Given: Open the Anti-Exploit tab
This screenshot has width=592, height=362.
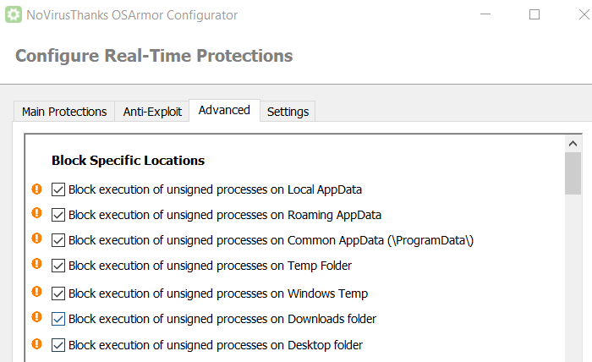Looking at the screenshot, I should point(152,112).
